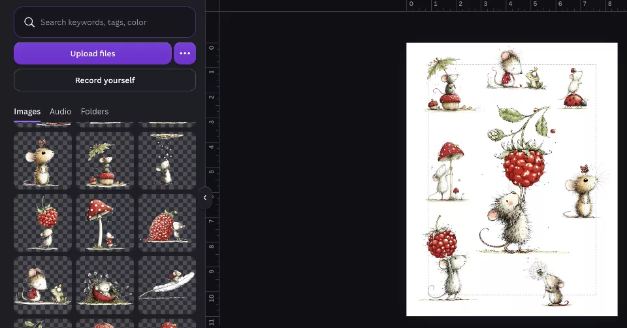
Task: Select mouse pushing big strawberry thumbnail
Action: 167,223
